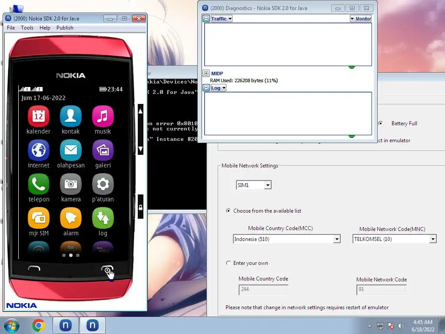The width and height of the screenshot is (445, 334).
Task: Open the kamera app icon
Action: 71,184
